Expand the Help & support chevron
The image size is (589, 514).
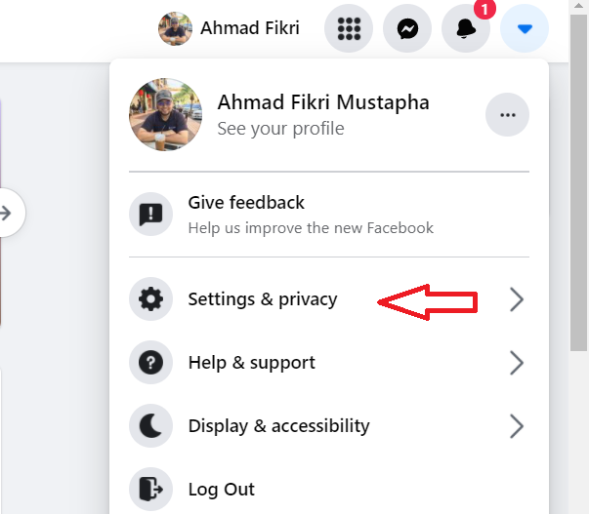point(517,363)
